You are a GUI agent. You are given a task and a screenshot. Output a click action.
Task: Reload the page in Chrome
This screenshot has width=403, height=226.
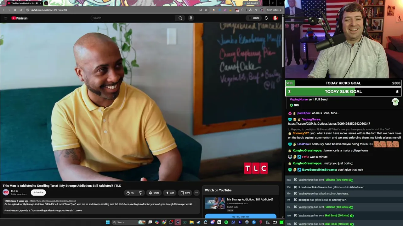coord(15,10)
